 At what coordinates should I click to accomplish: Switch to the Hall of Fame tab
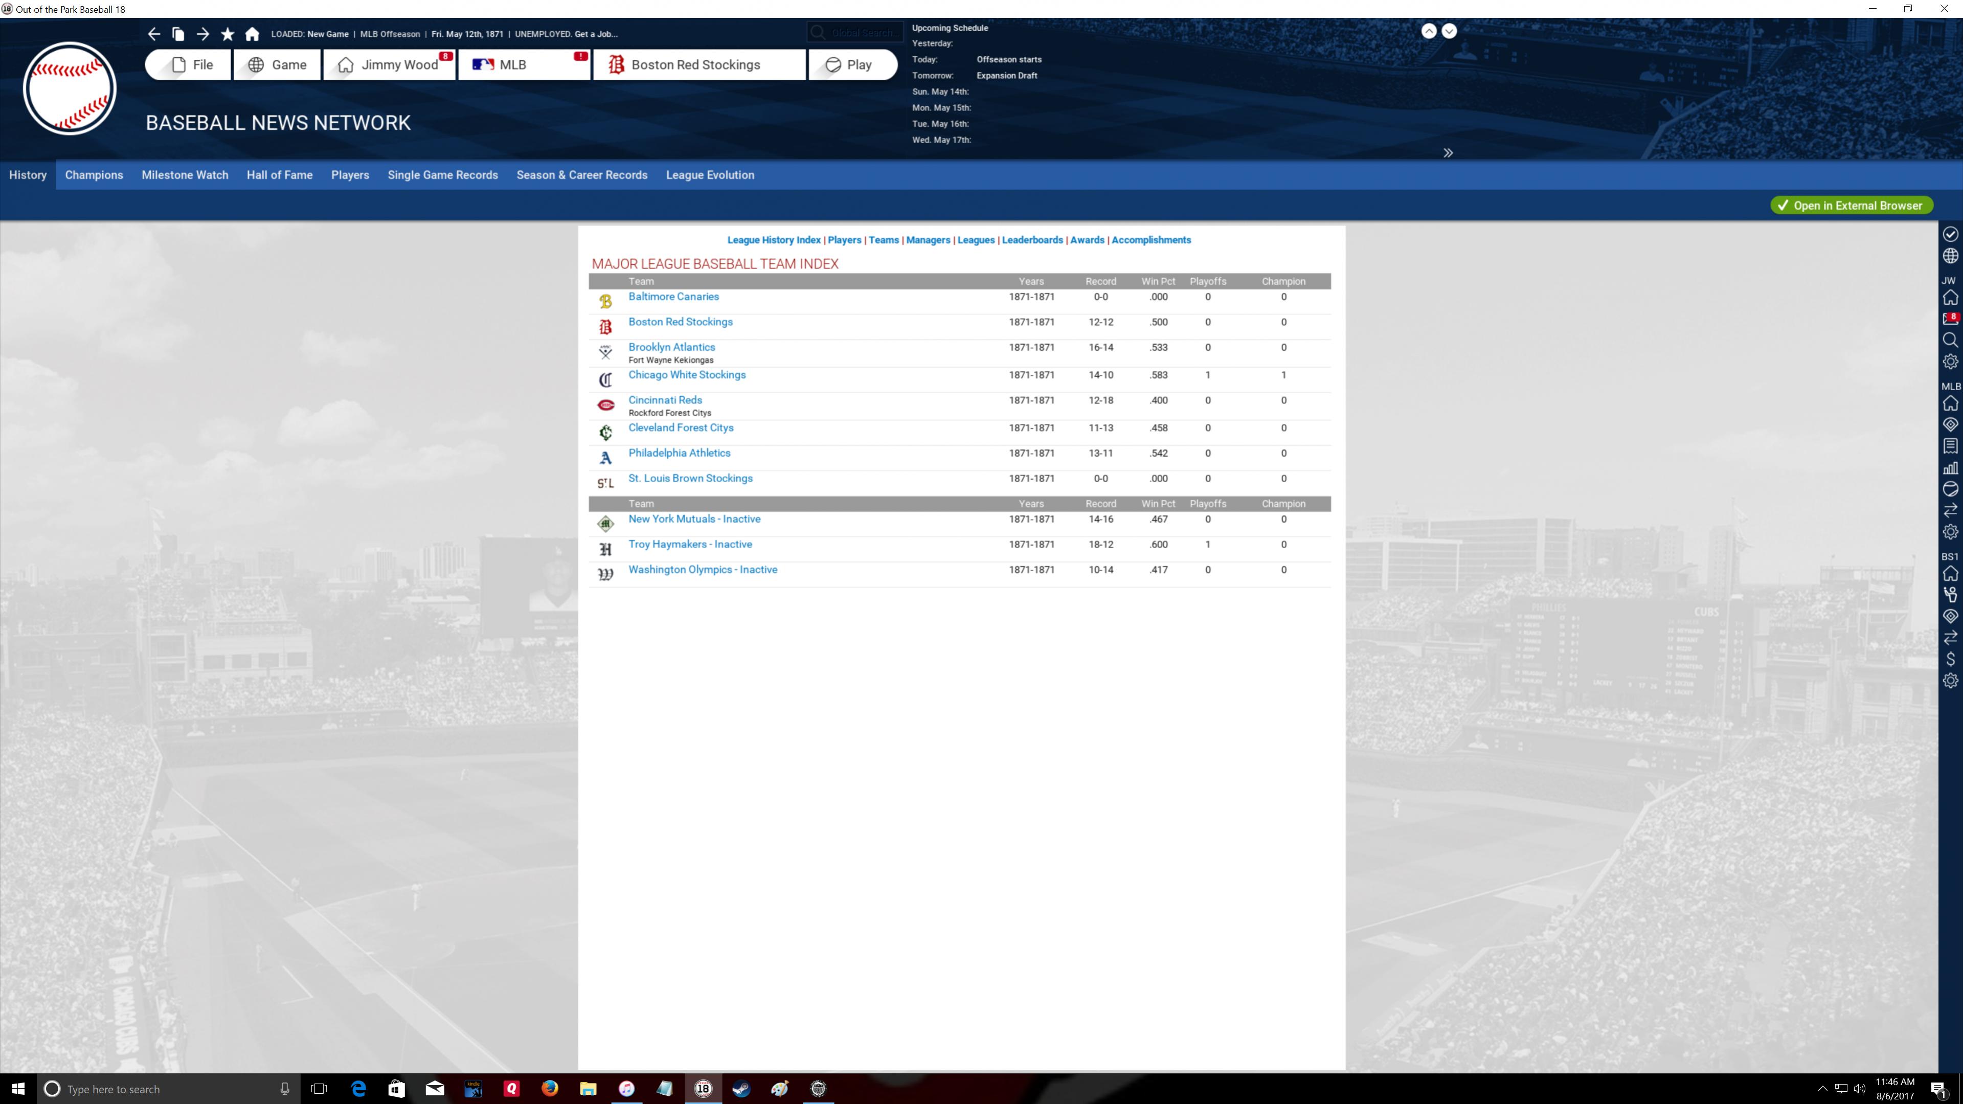[280, 175]
